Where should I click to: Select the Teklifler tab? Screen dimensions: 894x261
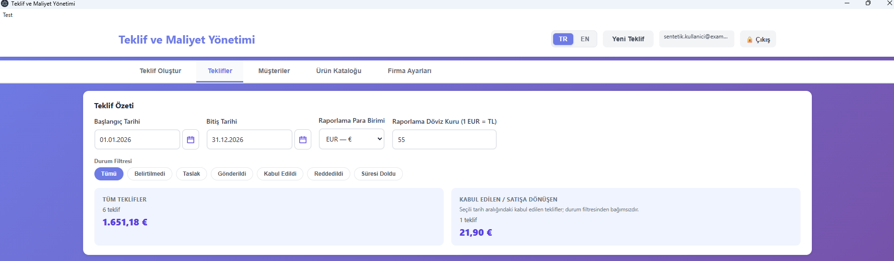[x=220, y=71]
